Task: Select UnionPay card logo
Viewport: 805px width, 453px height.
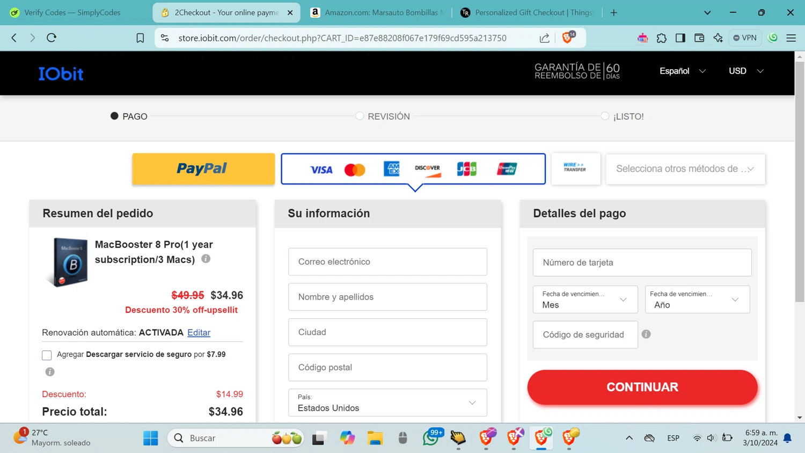Action: [507, 169]
